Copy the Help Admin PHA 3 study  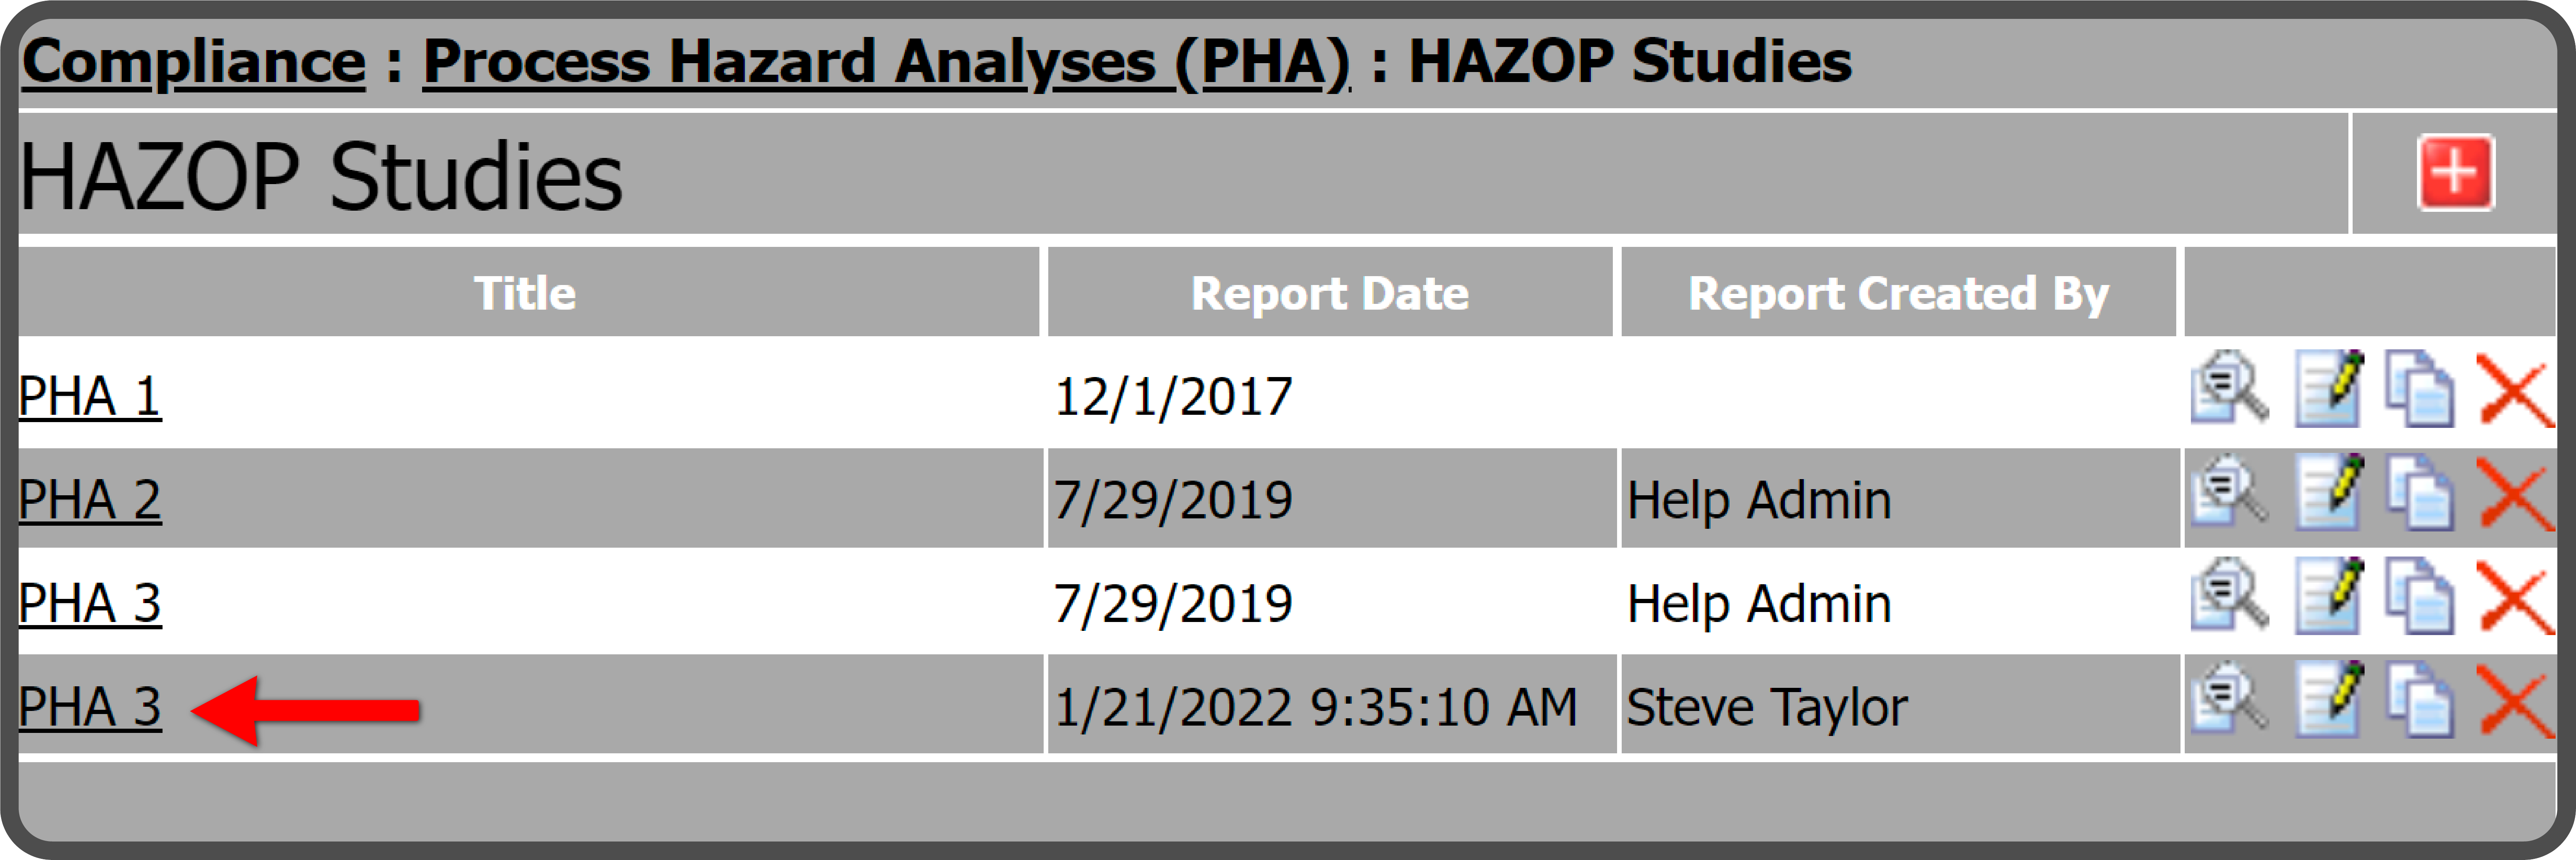pos(2420,596)
